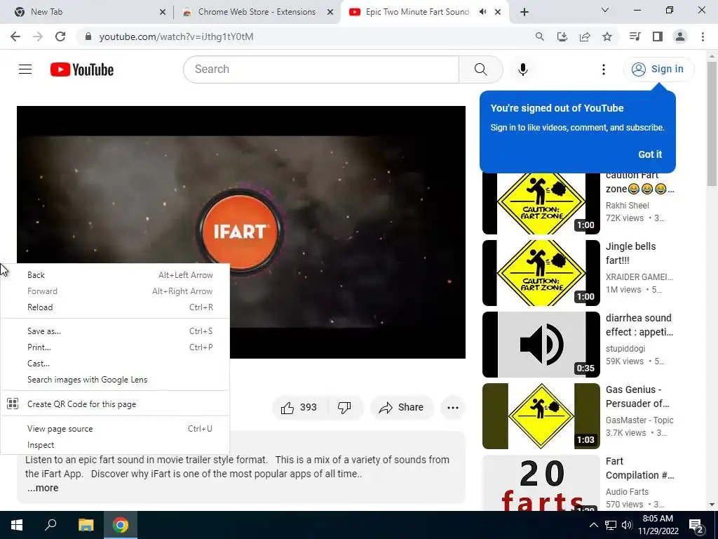Select Search images with Google Lens
This screenshot has width=718, height=539.
[x=115, y=380]
